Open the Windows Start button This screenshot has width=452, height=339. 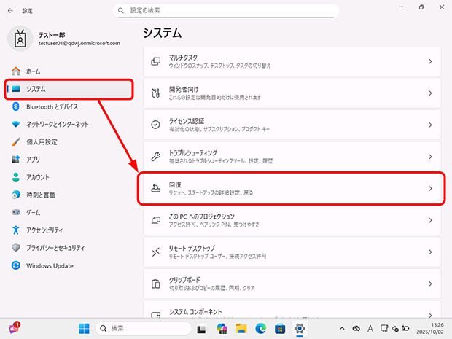(x=84, y=328)
